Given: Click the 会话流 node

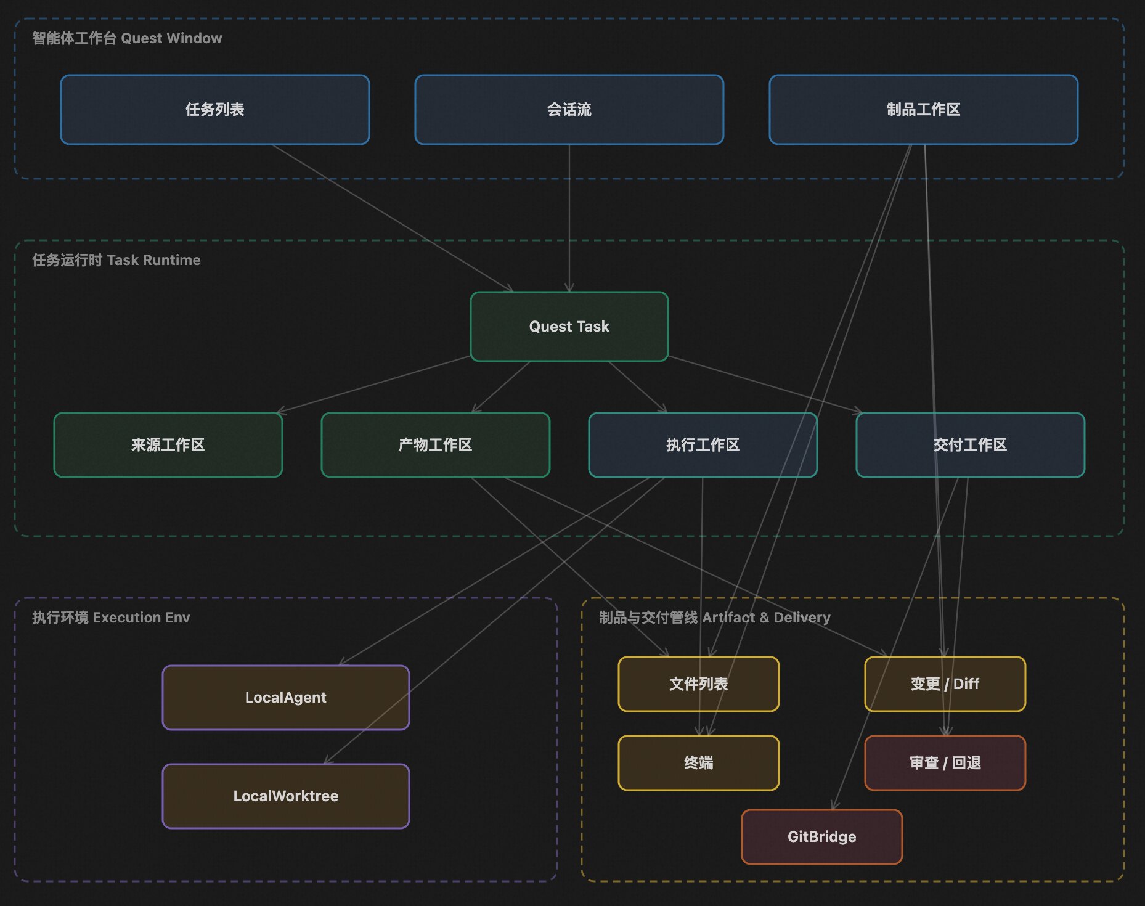Looking at the screenshot, I should [x=569, y=110].
